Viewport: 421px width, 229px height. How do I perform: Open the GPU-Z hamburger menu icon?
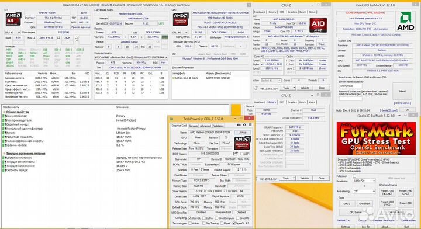(250, 125)
